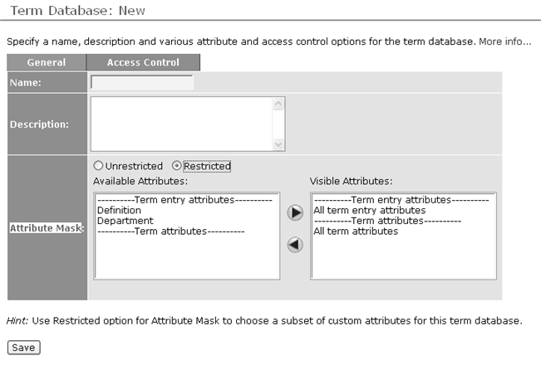Viewport: 541px width, 380px height.
Task: Click the left arrow to remove attribute
Action: pos(295,245)
